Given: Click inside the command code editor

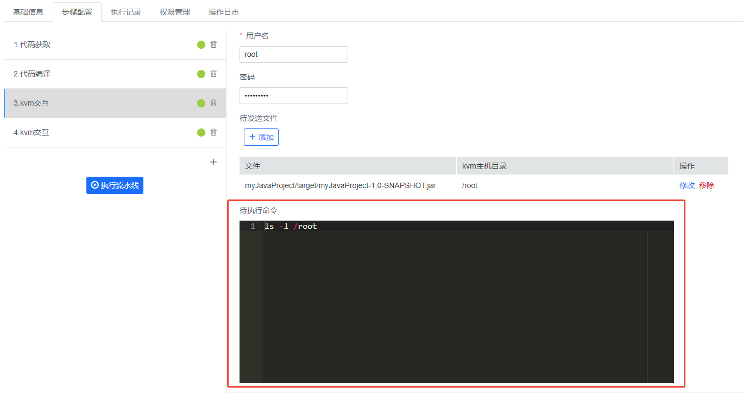Looking at the screenshot, I should 456,302.
